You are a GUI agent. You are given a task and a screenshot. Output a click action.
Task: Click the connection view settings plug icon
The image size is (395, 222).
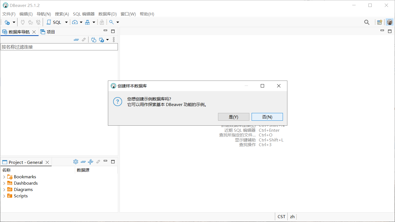click(94, 40)
